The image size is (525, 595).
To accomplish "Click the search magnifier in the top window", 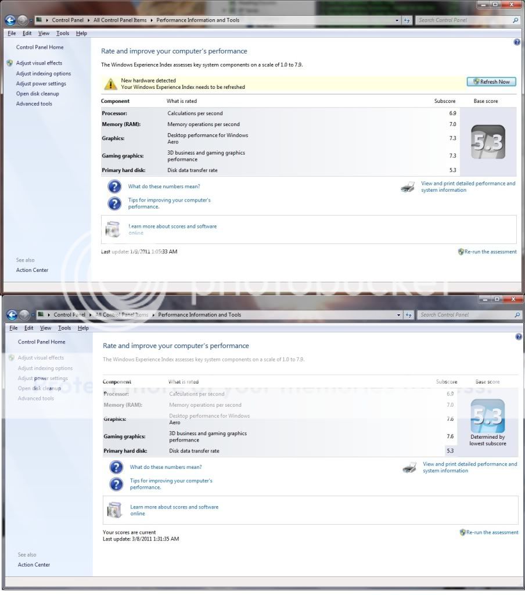I will pos(516,20).
